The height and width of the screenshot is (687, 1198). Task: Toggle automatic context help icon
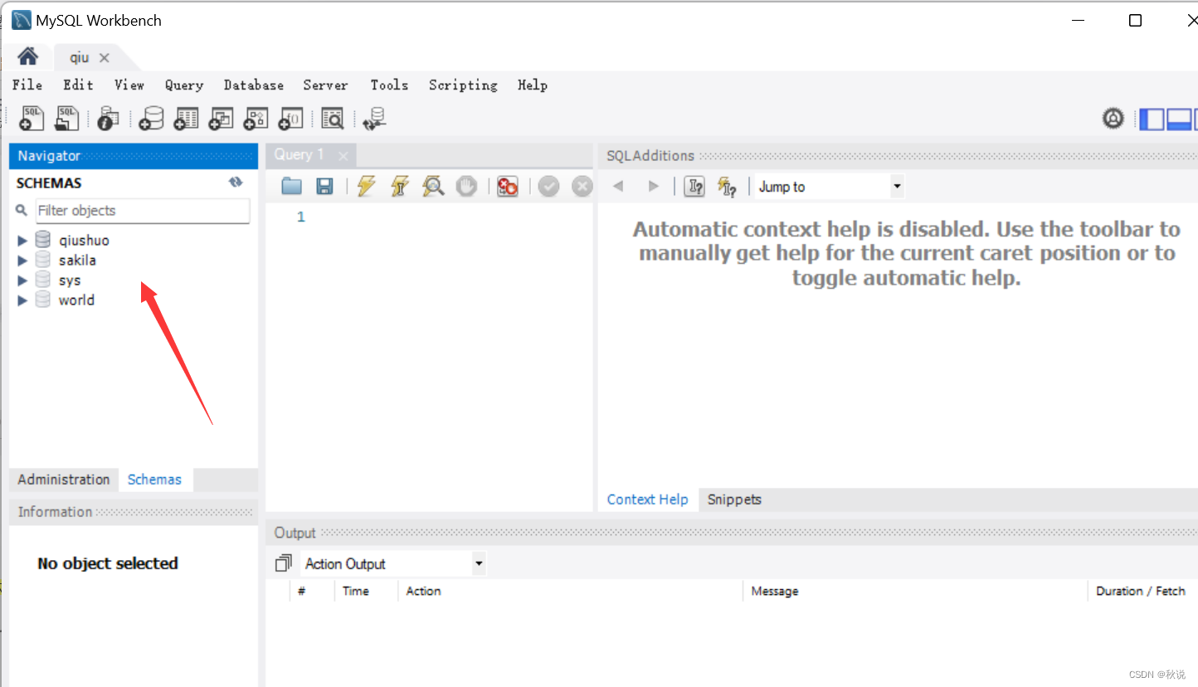(727, 186)
